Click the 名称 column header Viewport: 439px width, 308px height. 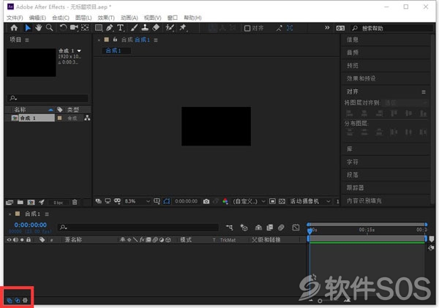[20, 110]
